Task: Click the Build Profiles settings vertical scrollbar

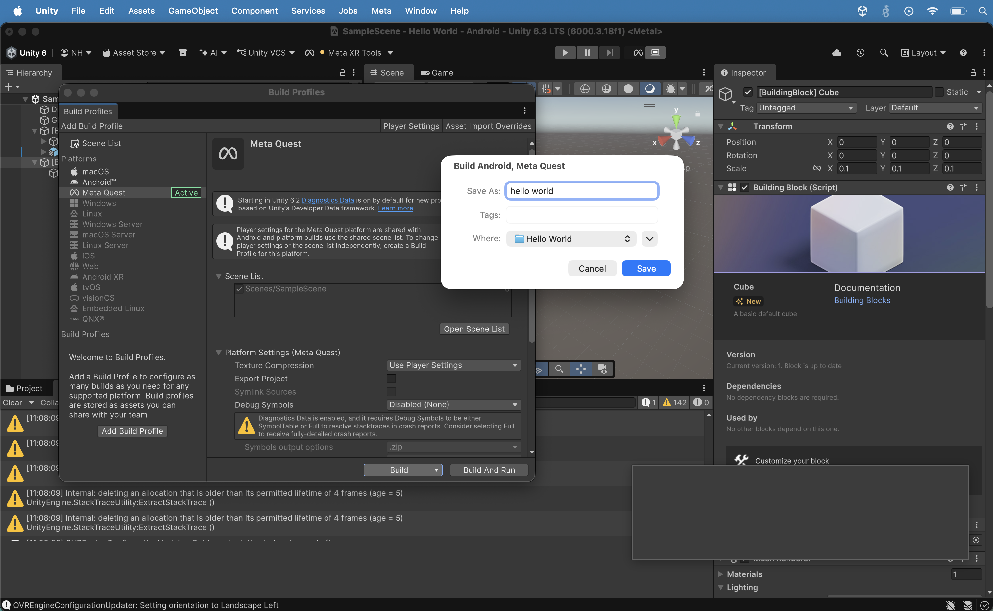Action: coord(532,247)
